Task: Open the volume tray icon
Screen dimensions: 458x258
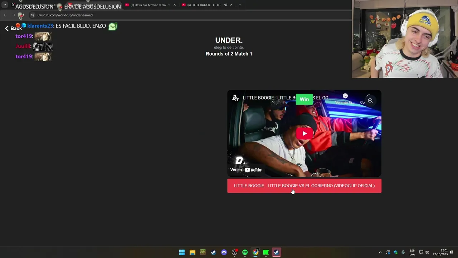Action: (x=427, y=252)
